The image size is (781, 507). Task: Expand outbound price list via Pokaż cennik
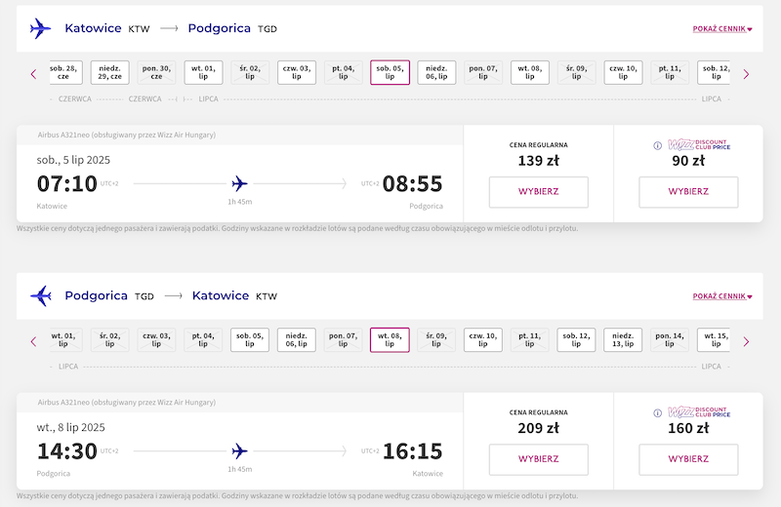click(x=722, y=29)
